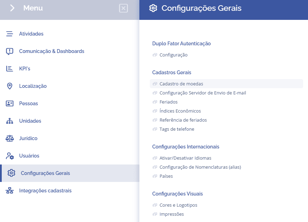The height and width of the screenshot is (222, 308).
Task: Click the Integrações cadastrais network icon
Action: click(x=9, y=191)
